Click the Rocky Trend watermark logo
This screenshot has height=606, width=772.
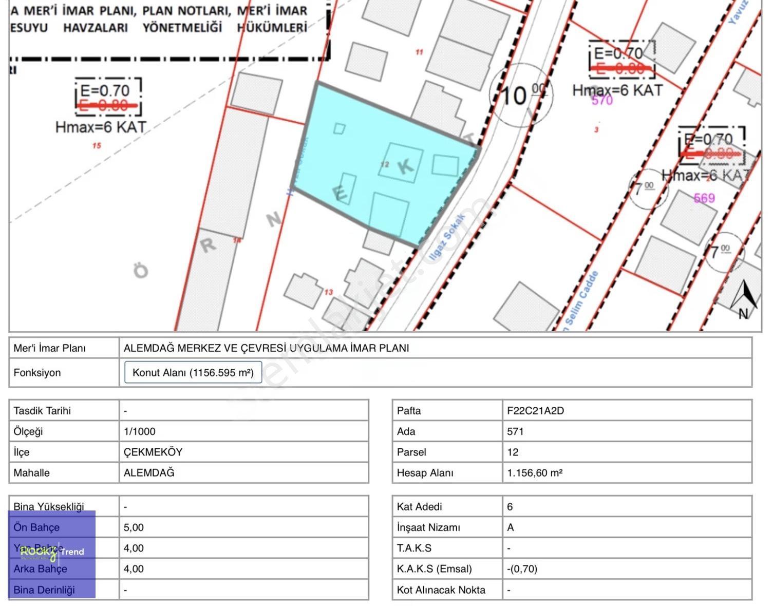point(52,554)
